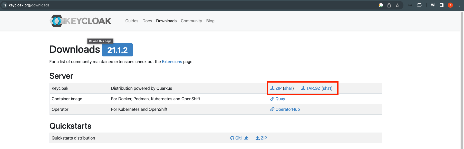The image size is (464, 149).
Task: Bookmark this page with the star icon
Action: coord(397,5)
